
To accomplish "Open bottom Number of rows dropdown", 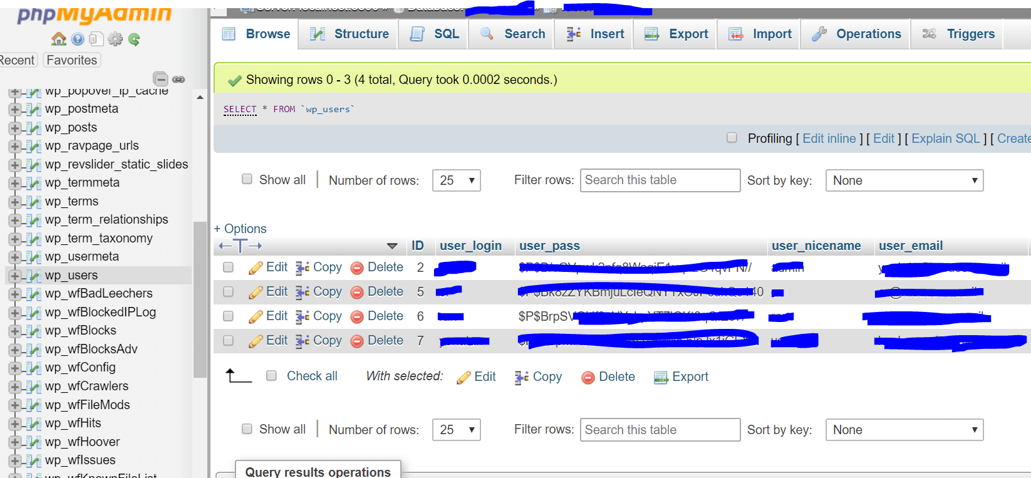I will (x=457, y=430).
